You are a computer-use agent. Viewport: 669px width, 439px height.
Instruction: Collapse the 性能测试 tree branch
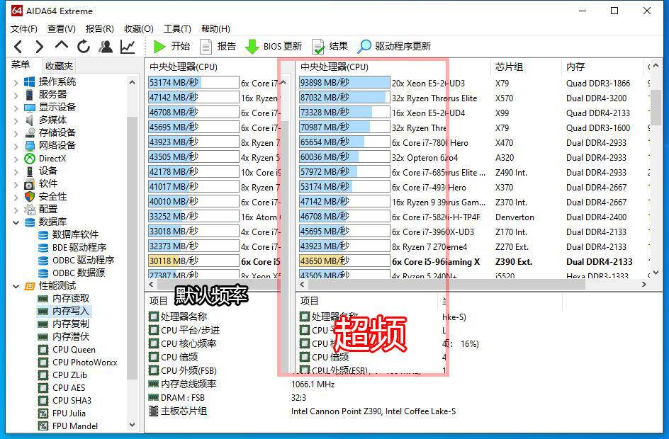[15, 286]
